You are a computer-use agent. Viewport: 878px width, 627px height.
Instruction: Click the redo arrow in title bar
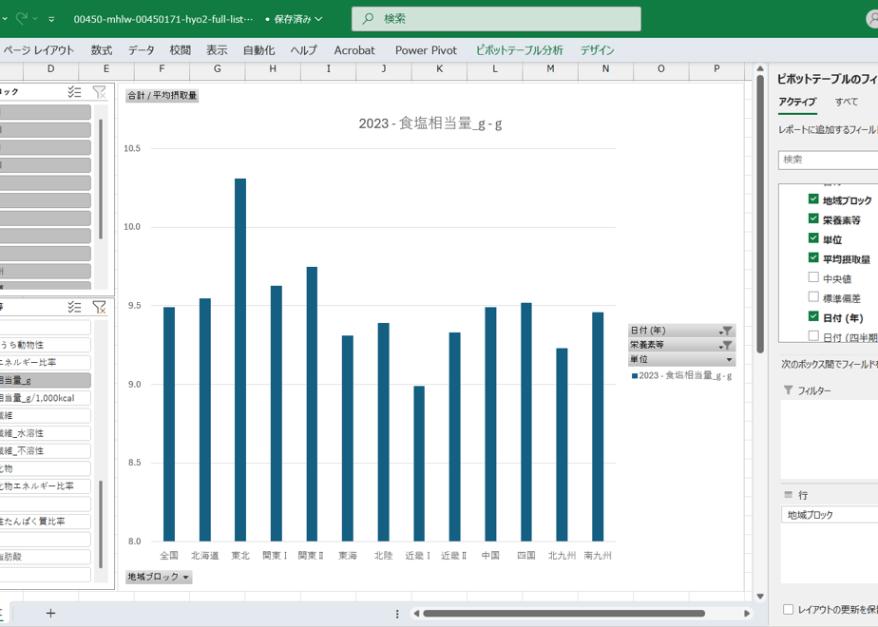pyautogui.click(x=22, y=18)
